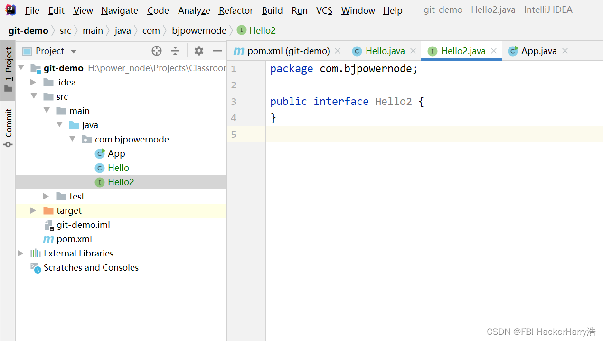Collapse the git-demo root node
This screenshot has height=341, width=603.
pos(21,68)
